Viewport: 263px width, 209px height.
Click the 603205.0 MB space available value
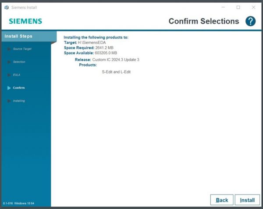pos(106,53)
